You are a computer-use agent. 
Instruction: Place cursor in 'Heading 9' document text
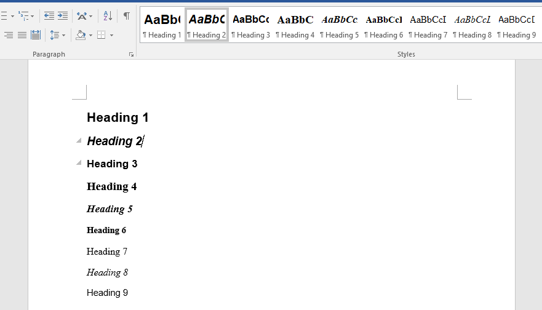[107, 293]
